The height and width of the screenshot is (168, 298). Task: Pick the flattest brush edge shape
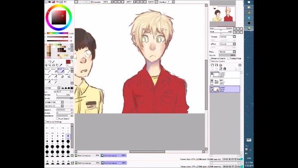point(62,88)
